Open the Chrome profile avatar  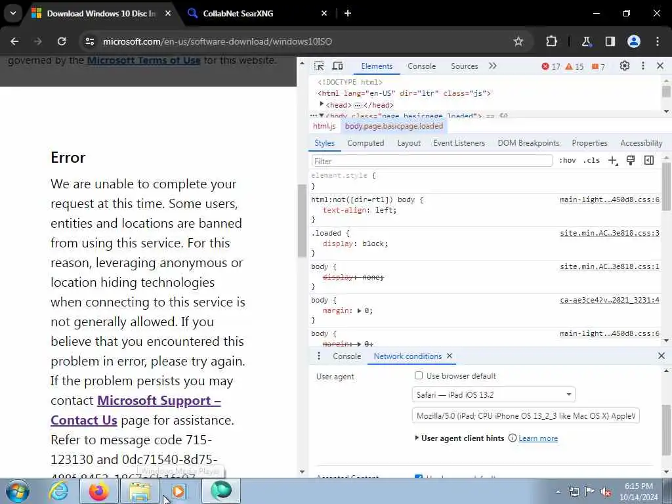click(633, 41)
